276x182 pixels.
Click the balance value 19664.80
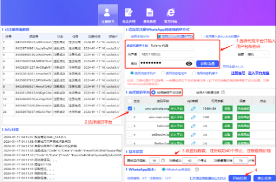(209, 108)
